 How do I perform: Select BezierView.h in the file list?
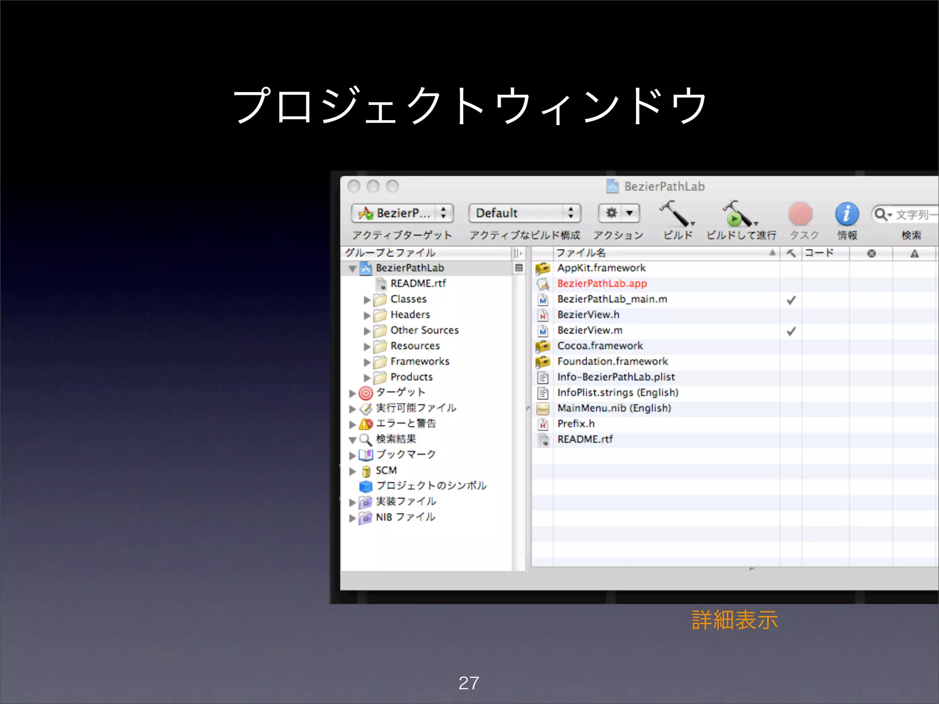[588, 315]
